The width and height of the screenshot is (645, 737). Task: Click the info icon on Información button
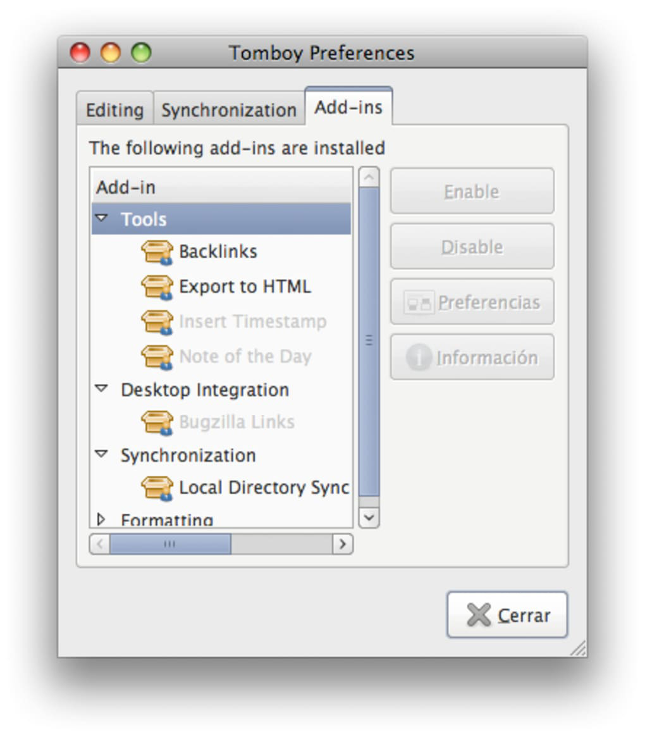(419, 357)
